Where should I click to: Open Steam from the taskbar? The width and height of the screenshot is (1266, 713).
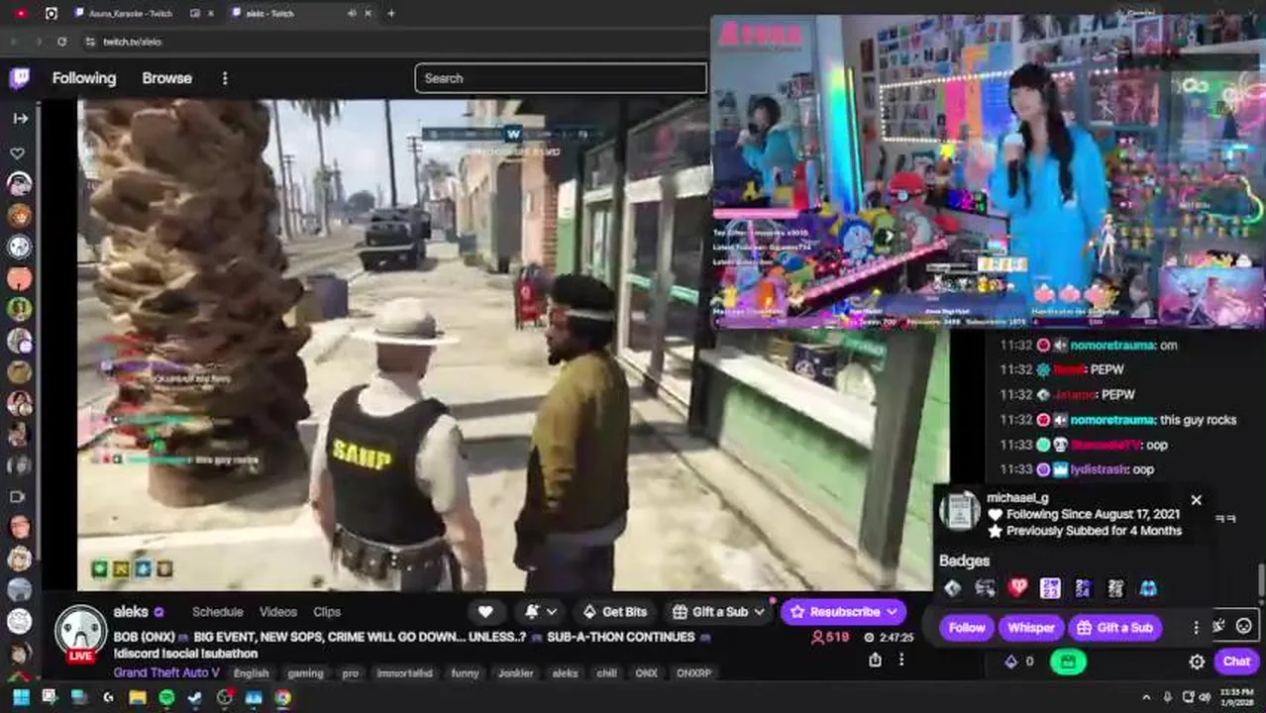coord(195,697)
